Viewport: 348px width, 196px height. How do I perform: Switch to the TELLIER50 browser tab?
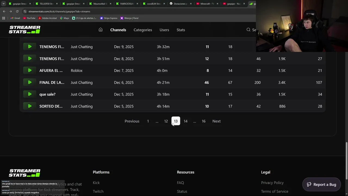pyautogui.click(x=46, y=4)
